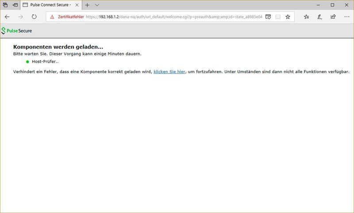Share this page
354x213 pixels.
333,17
